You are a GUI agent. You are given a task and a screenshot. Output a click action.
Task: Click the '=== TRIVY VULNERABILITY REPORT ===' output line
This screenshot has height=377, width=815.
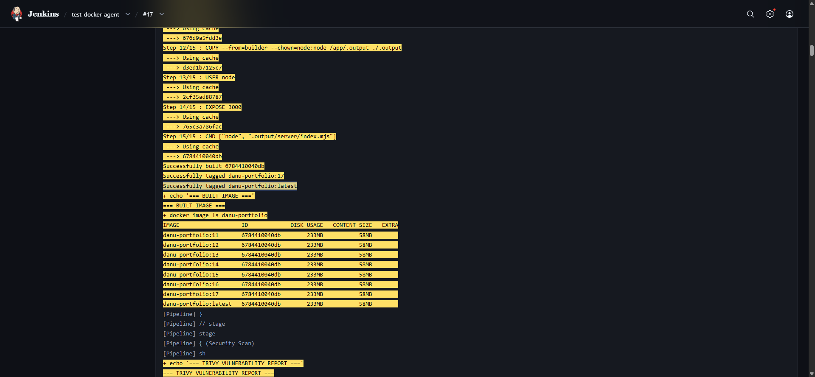click(219, 373)
